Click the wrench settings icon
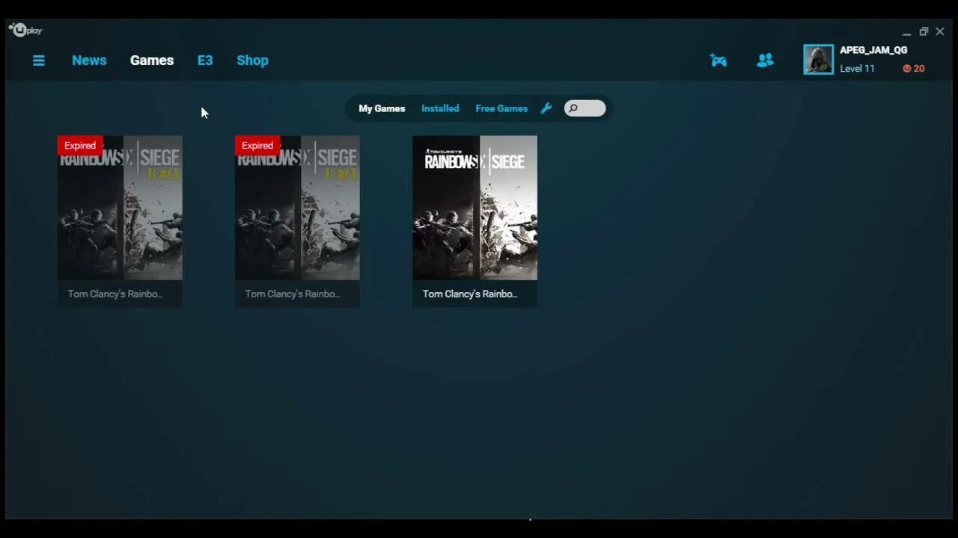958x538 pixels. point(546,108)
